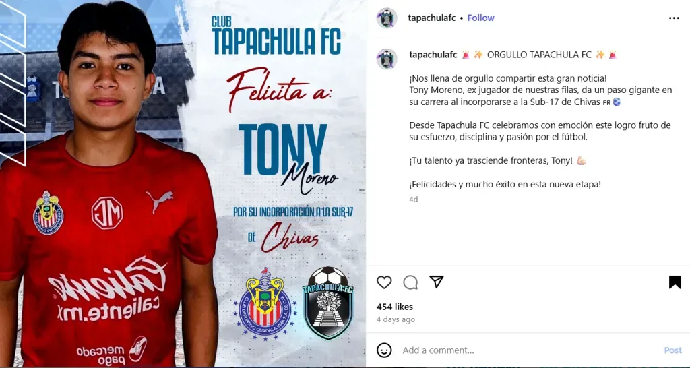
Task: Click the 4 days ago timestamp
Action: tap(396, 319)
